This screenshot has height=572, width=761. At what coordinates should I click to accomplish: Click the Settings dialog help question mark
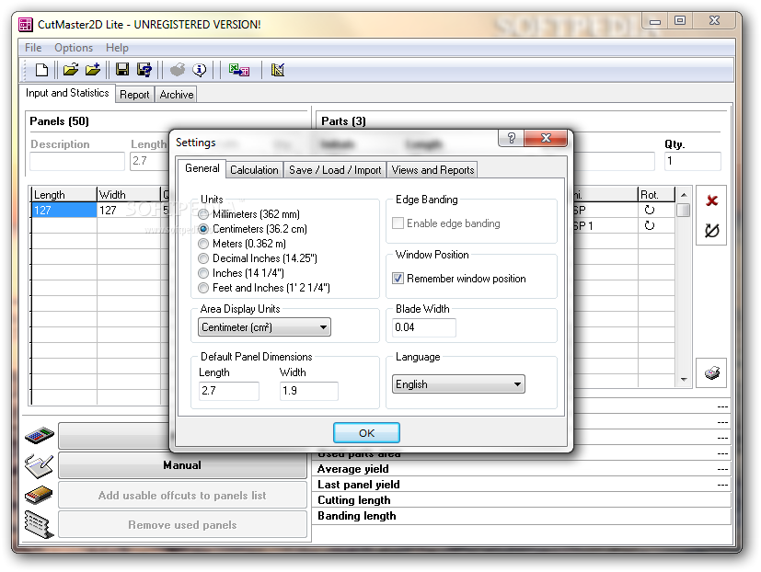[x=511, y=138]
